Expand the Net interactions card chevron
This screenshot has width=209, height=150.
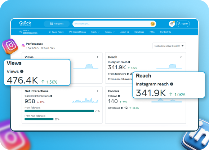[x=97, y=91]
